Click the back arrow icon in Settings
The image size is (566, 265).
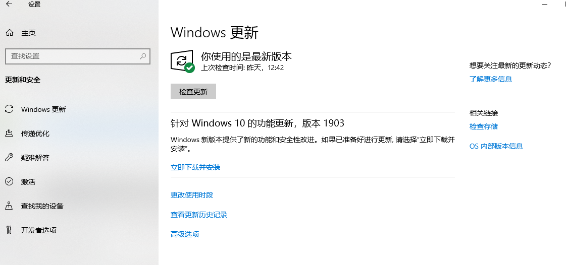pyautogui.click(x=9, y=5)
